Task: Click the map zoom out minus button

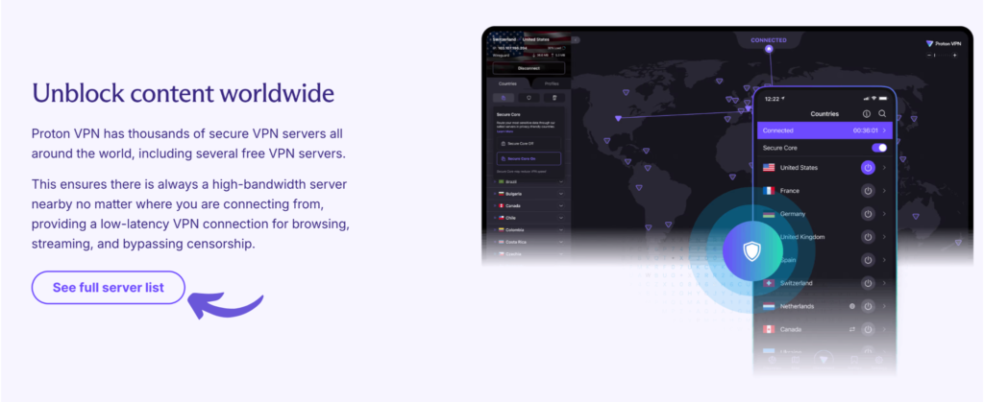Action: point(929,55)
